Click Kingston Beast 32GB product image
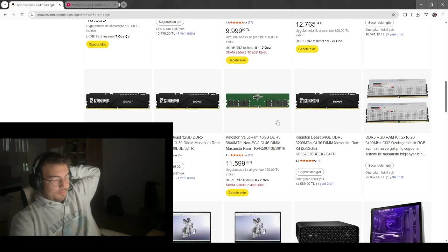The width and height of the screenshot is (448, 252). [x=188, y=101]
